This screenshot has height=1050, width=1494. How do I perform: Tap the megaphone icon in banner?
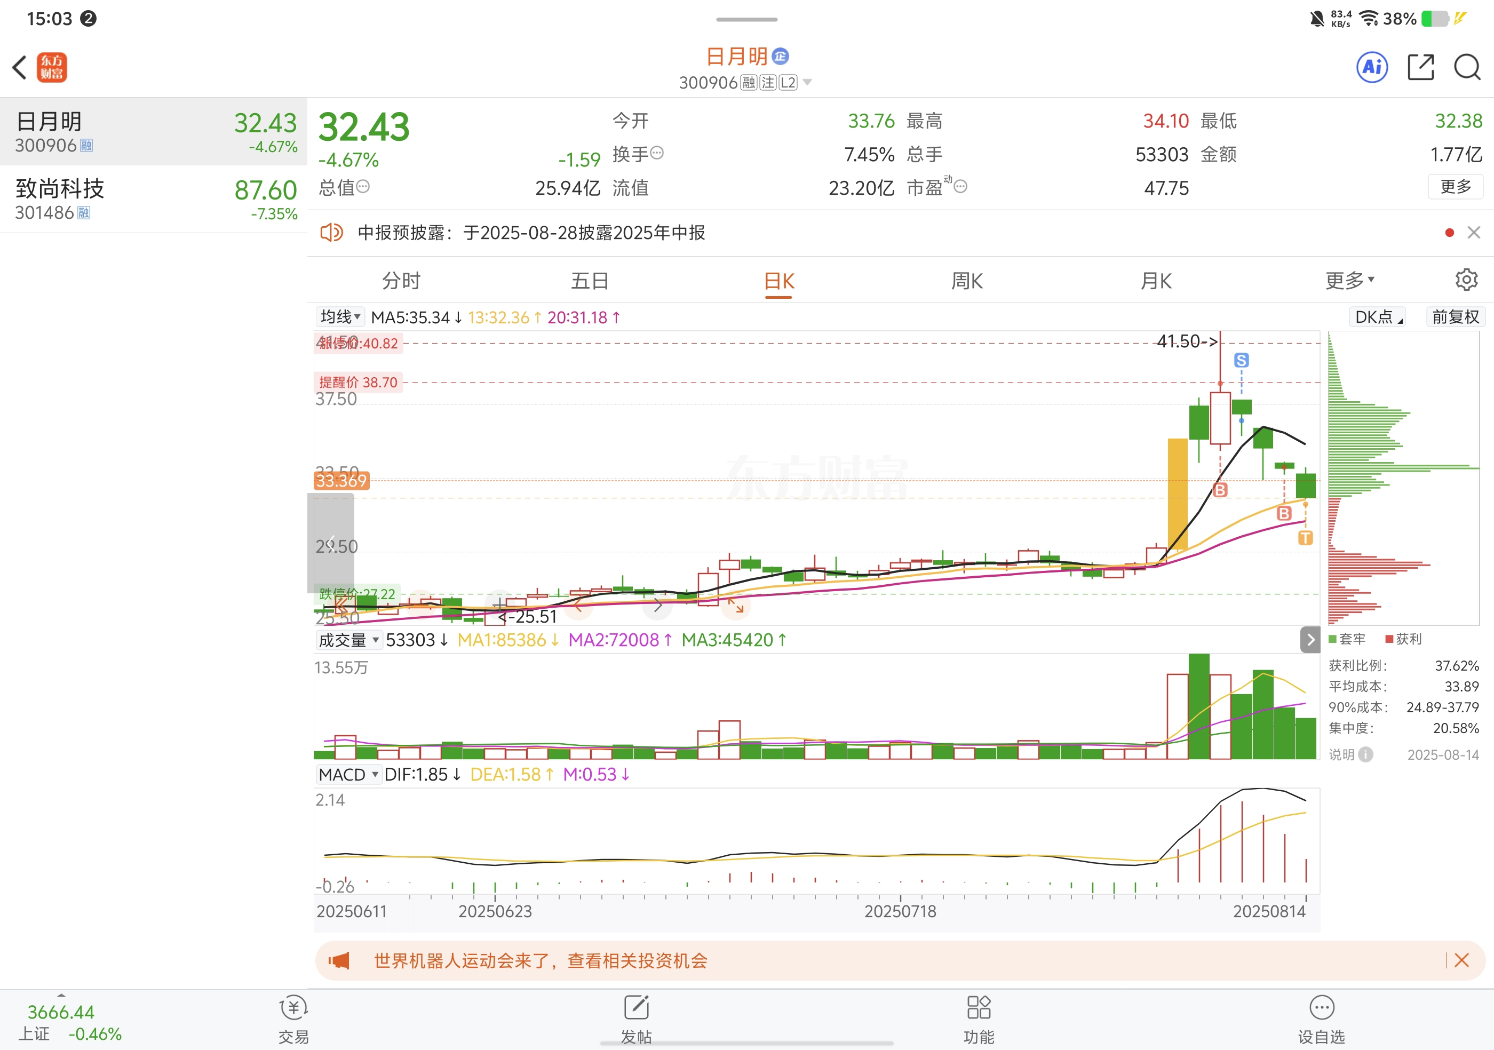tap(339, 960)
